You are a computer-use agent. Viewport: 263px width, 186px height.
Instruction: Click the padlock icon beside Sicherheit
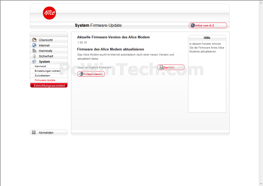(34, 56)
